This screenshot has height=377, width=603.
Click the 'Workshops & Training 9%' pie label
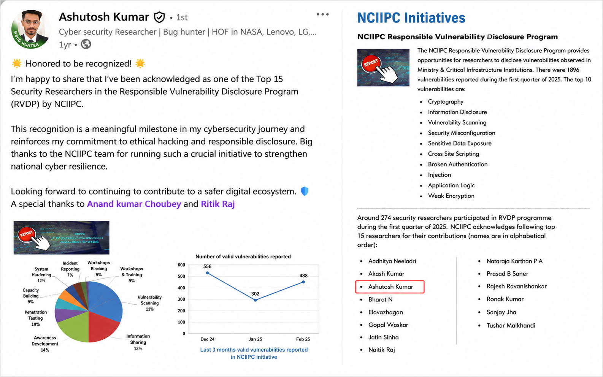point(132,275)
